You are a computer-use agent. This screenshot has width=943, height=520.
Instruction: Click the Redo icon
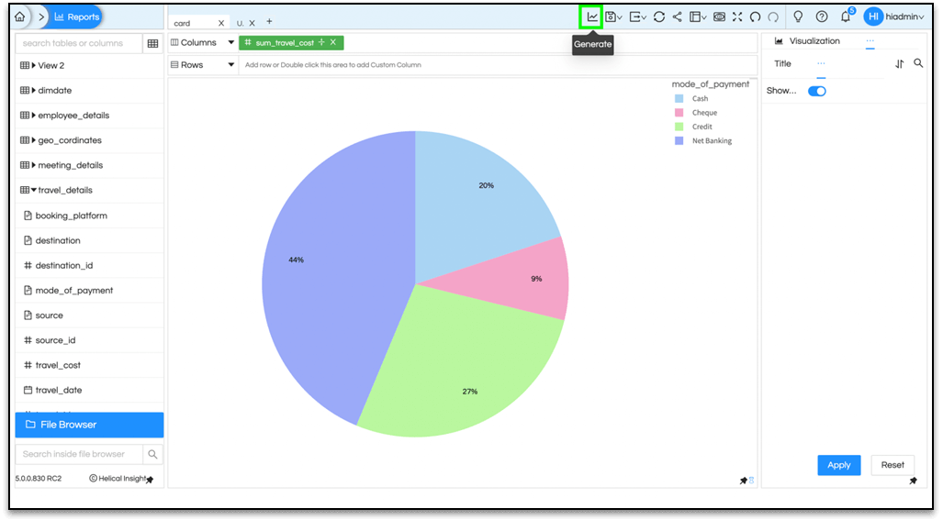(773, 17)
